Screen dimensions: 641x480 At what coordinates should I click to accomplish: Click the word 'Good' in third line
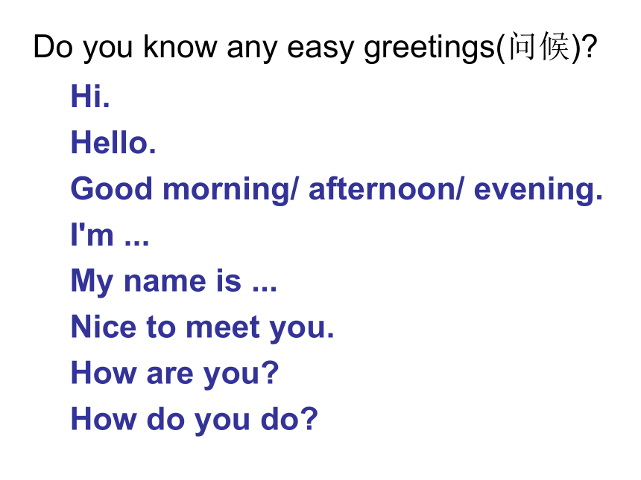pos(112,189)
